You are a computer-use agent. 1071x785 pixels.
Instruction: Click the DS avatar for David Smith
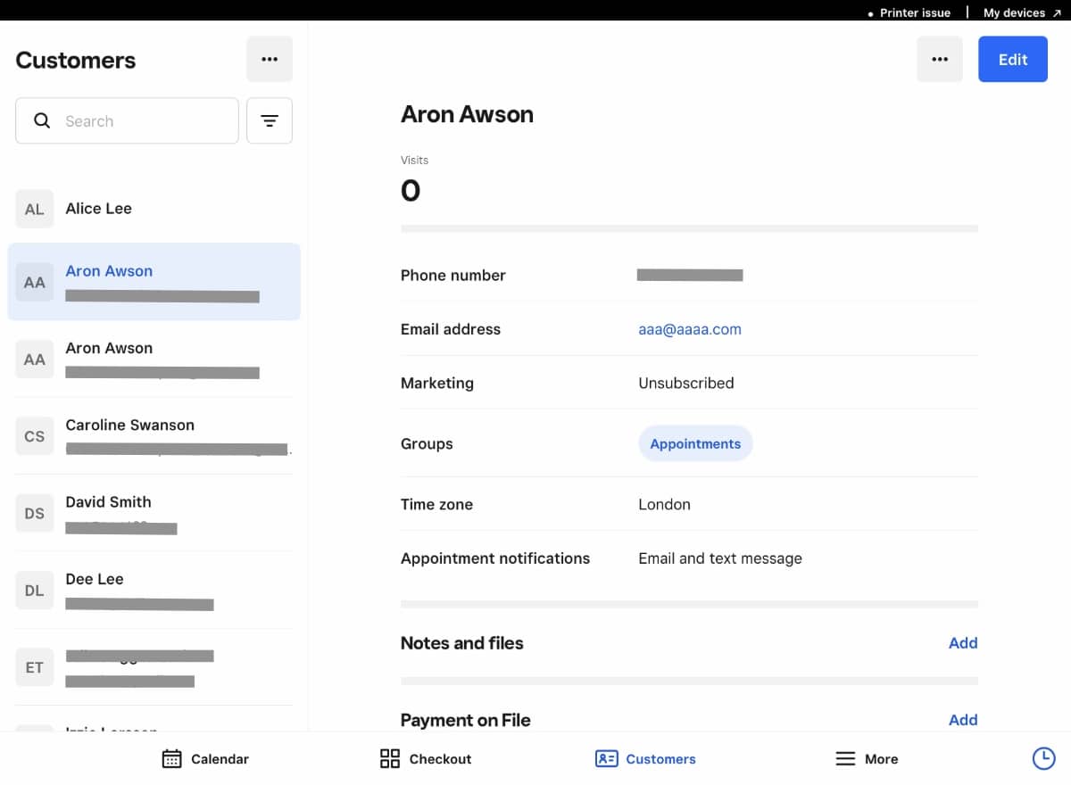pyautogui.click(x=34, y=513)
